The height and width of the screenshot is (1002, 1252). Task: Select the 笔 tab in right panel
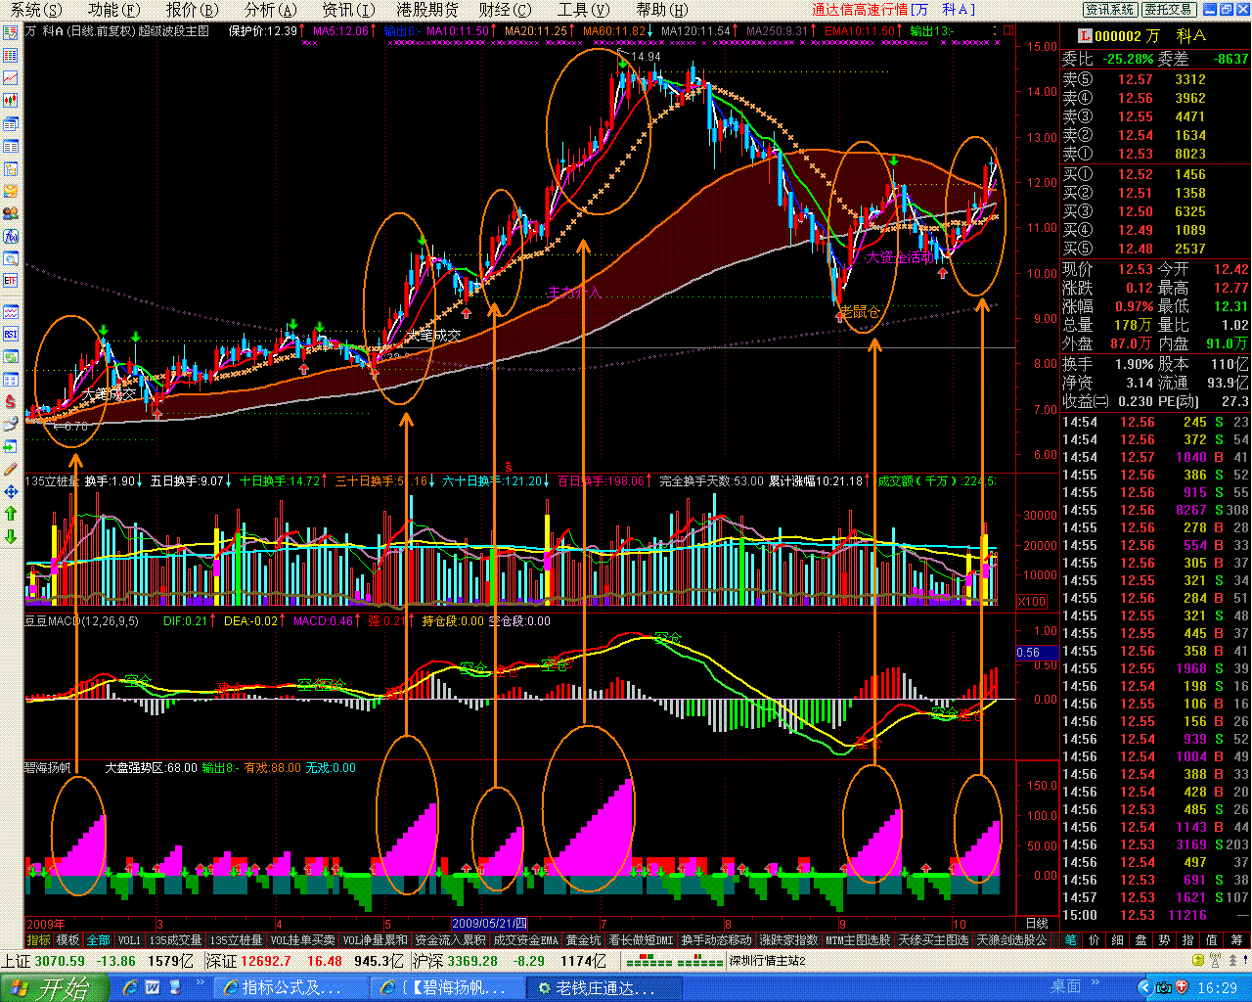(1071, 940)
